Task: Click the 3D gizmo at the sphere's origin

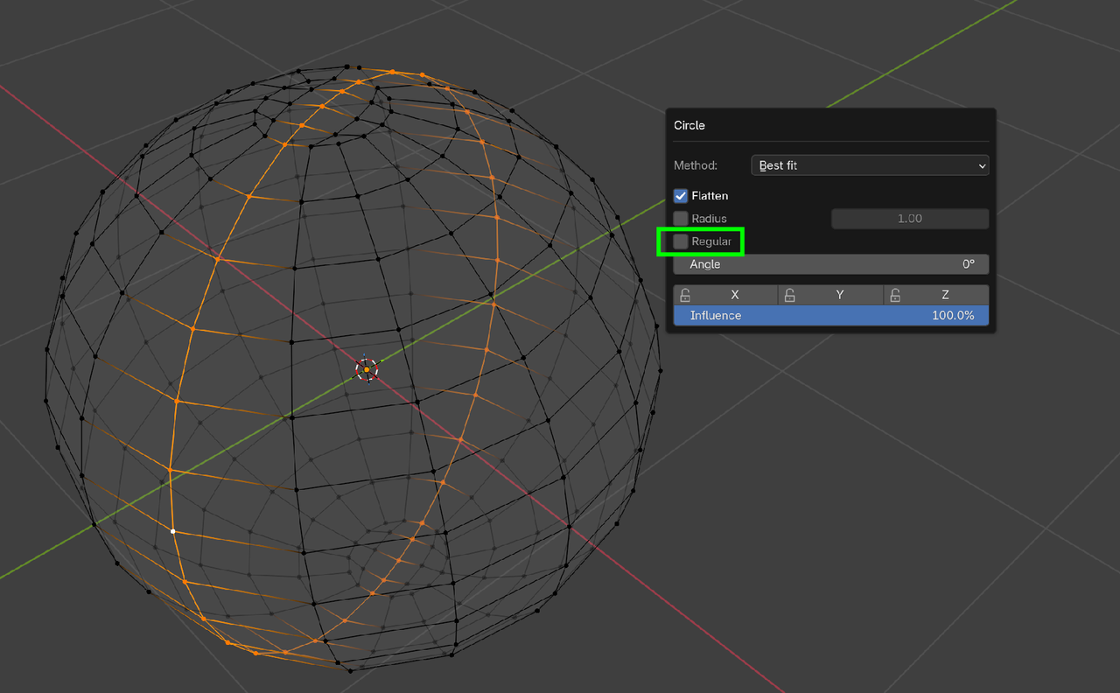Action: tap(365, 369)
